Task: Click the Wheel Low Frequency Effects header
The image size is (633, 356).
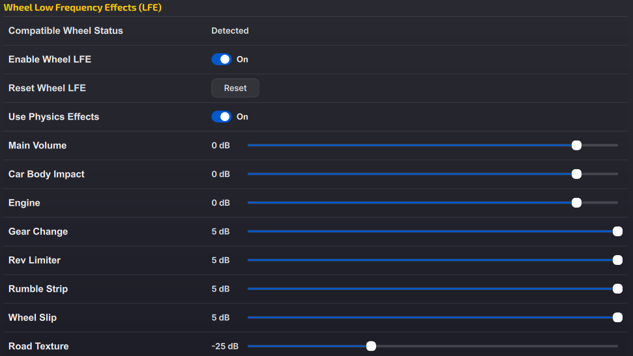Action: coord(83,8)
